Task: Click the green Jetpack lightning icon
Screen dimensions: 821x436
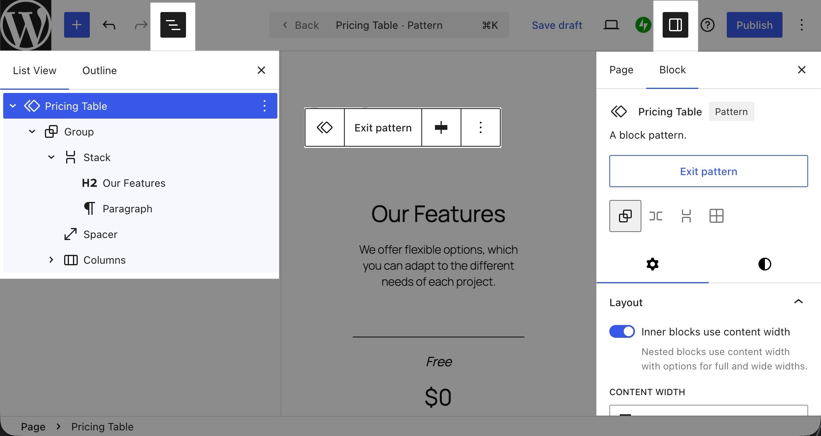Action: pyautogui.click(x=643, y=25)
